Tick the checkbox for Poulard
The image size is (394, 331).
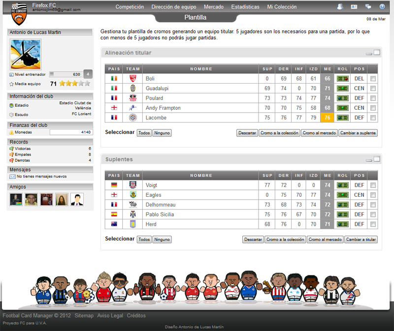373,98
